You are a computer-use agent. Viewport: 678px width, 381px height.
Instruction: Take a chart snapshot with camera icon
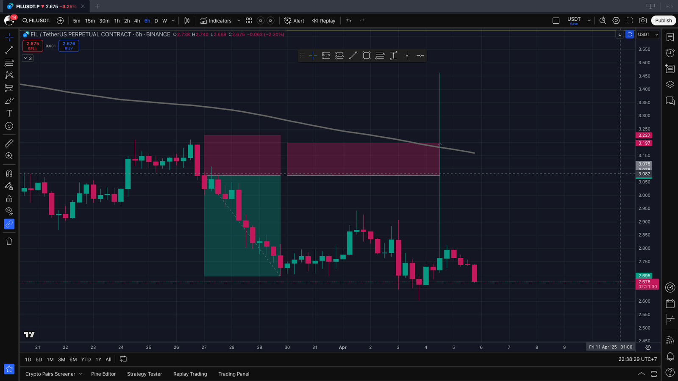[x=643, y=21]
